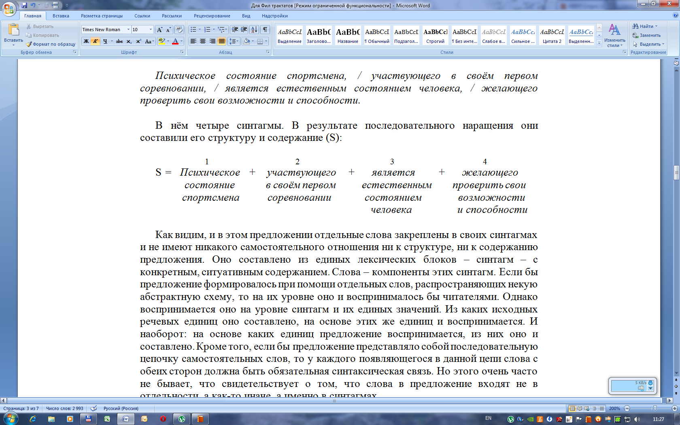Click the Multilevel list icon
The height and width of the screenshot is (425, 680).
coord(221,30)
